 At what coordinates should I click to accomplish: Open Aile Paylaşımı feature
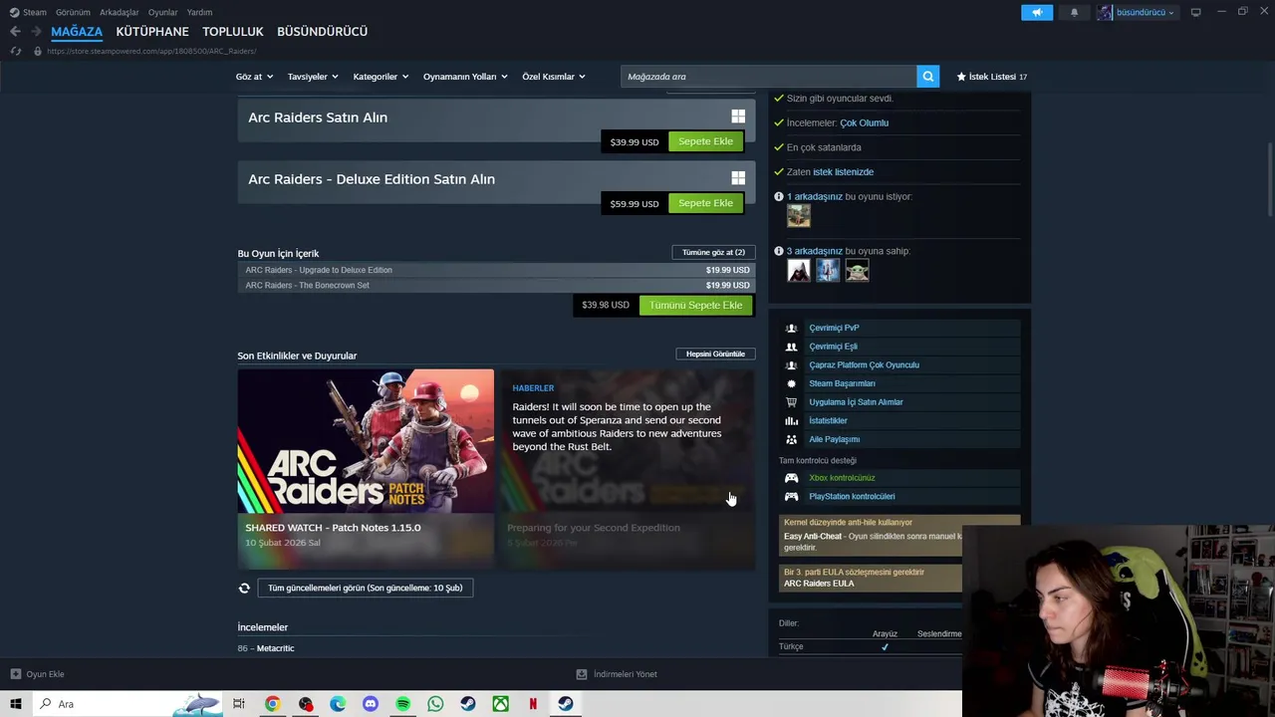(x=834, y=439)
